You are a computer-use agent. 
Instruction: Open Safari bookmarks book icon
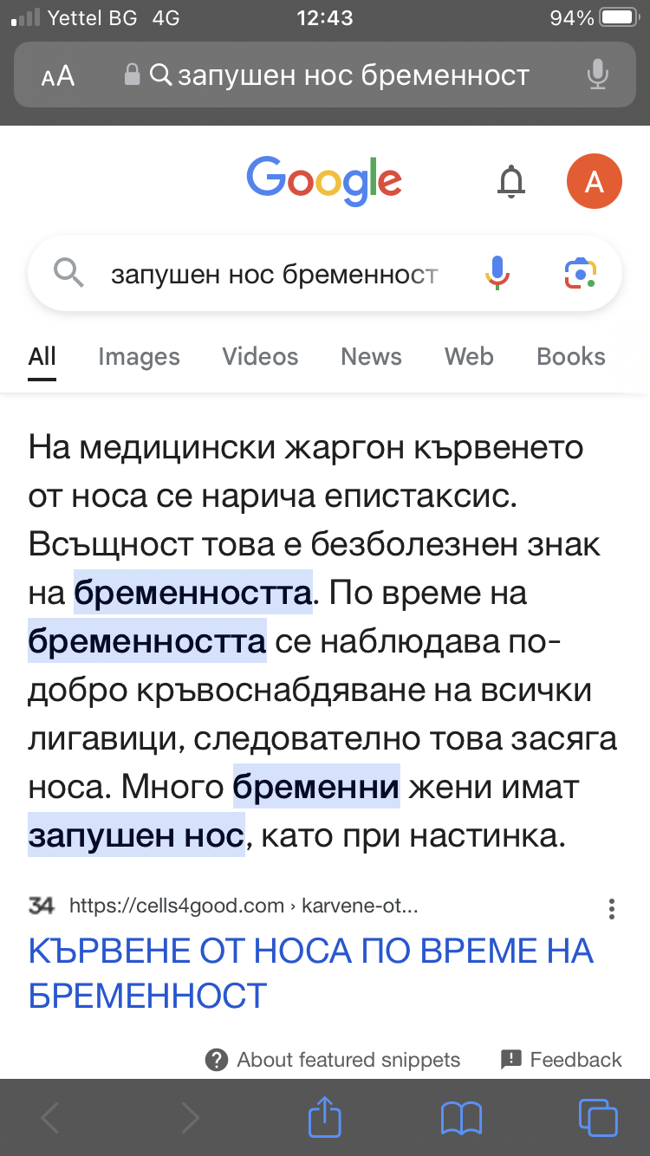461,1117
